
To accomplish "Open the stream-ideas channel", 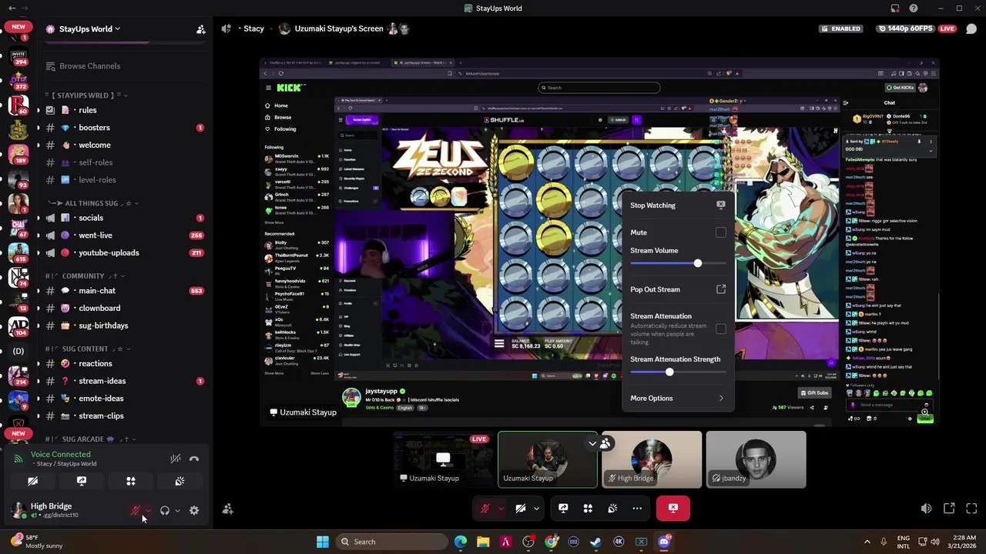I will click(x=124, y=381).
